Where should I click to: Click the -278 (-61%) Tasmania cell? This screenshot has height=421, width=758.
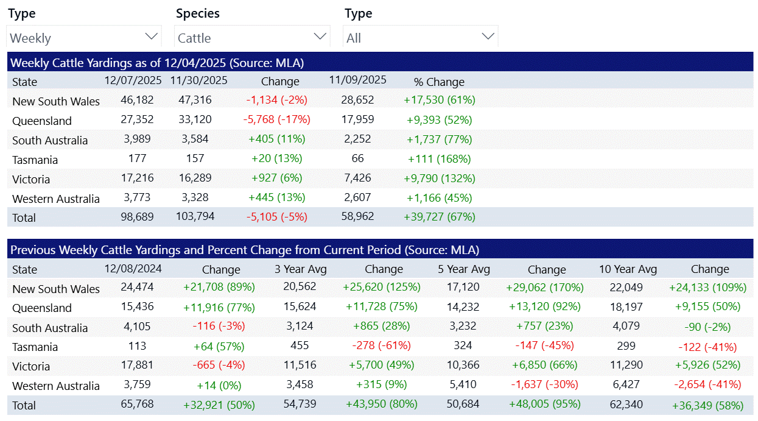point(382,345)
